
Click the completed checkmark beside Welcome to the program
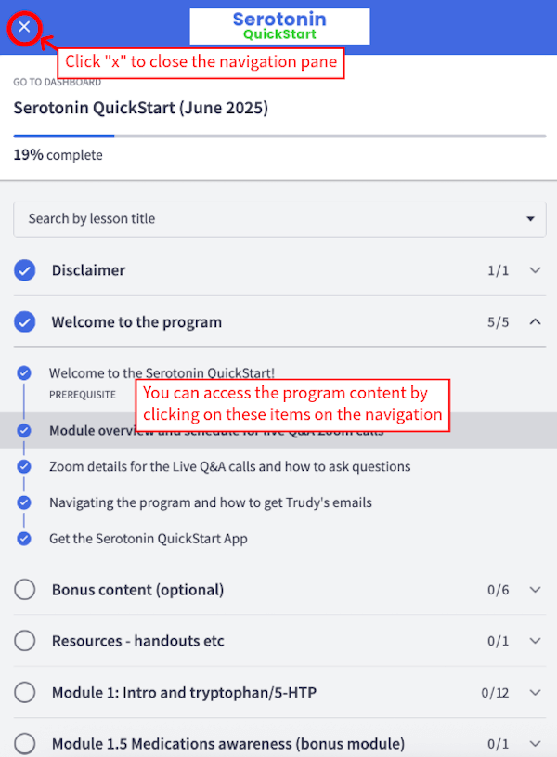[x=25, y=322]
